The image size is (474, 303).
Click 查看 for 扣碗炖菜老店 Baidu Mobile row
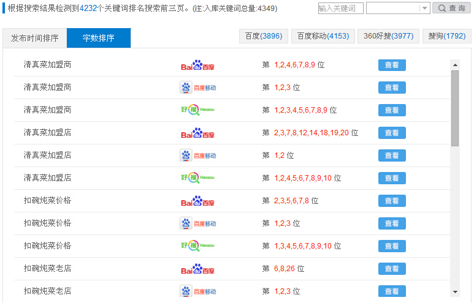click(392, 291)
